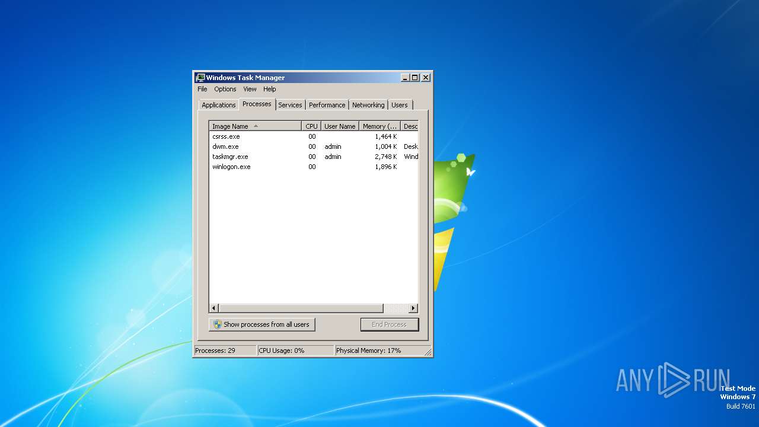
Task: Select the winlogon.exe process row
Action: (314, 167)
